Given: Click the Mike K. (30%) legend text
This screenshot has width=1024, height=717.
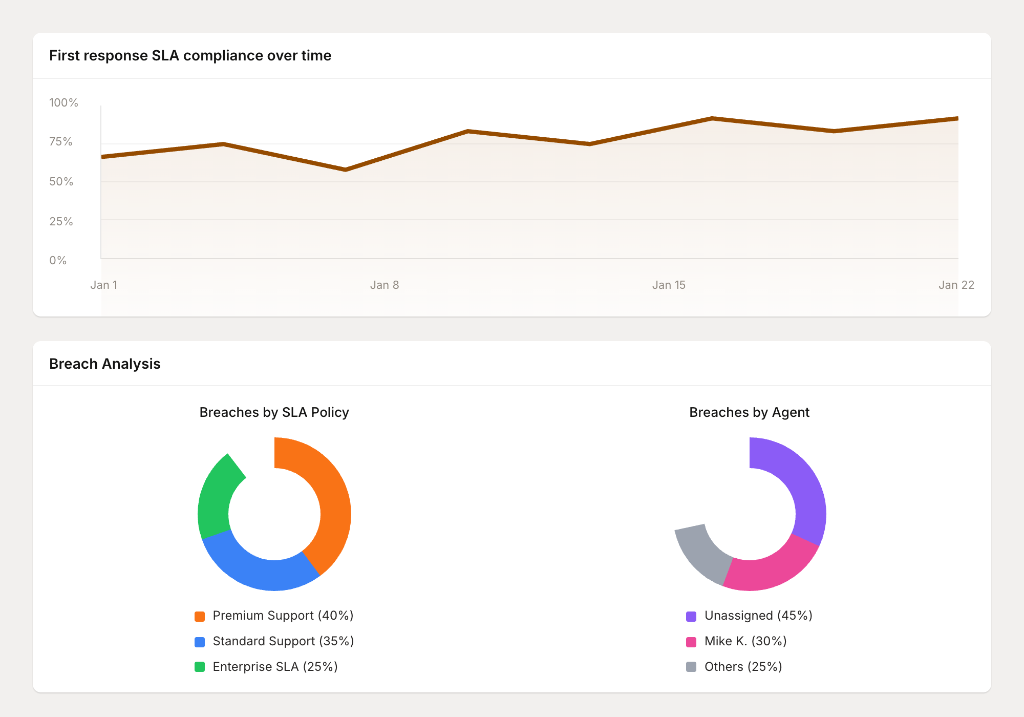Looking at the screenshot, I should pyautogui.click(x=745, y=641).
